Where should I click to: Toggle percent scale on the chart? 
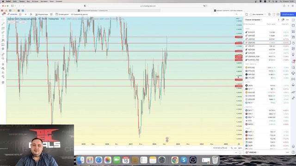[232, 148]
